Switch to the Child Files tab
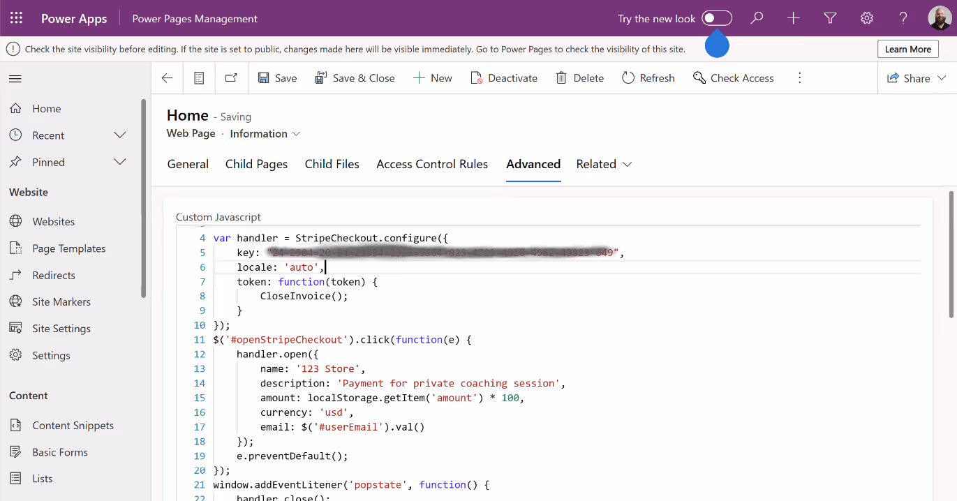957x501 pixels. coord(332,164)
